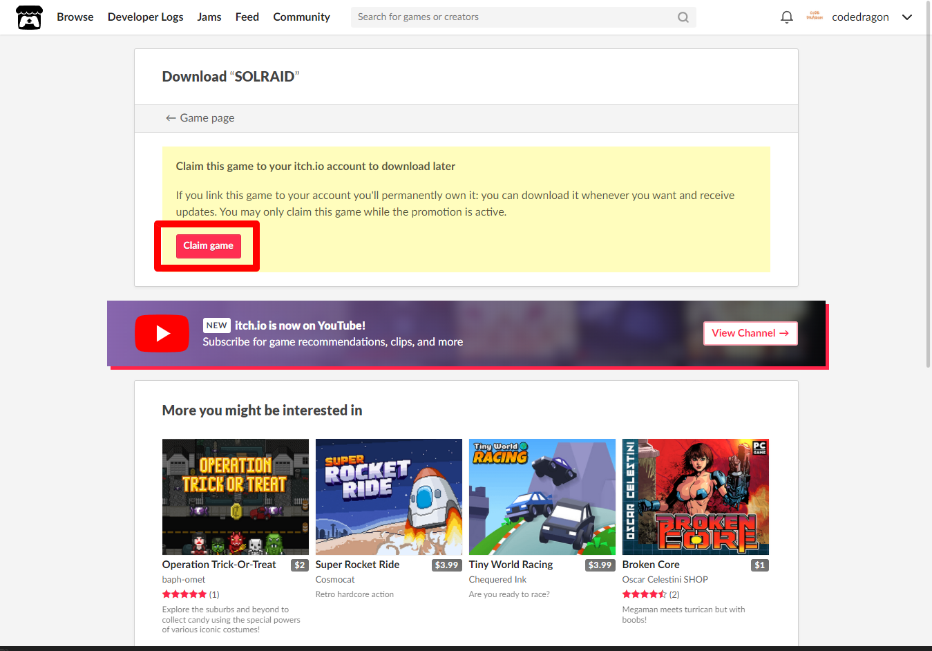Click Super Rocket Ride's $3.99 price tag

pos(447,565)
